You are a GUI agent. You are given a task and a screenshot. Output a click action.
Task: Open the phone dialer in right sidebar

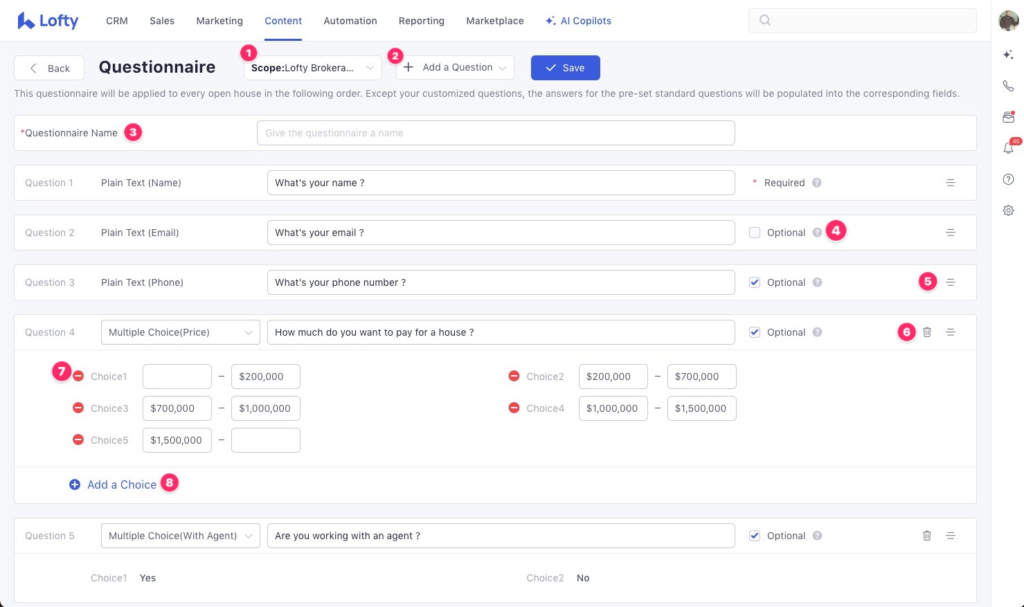1008,86
